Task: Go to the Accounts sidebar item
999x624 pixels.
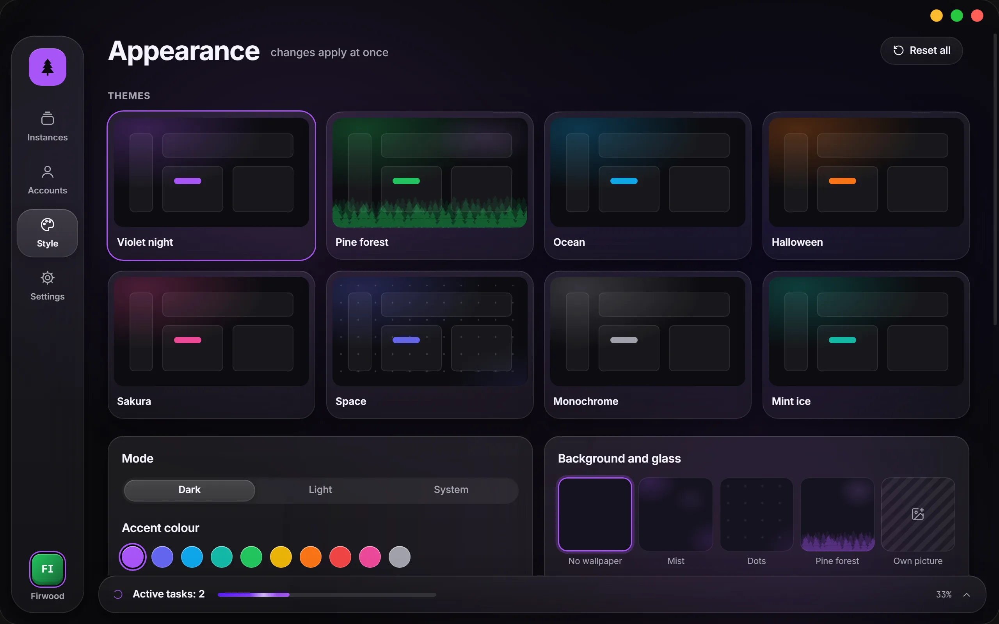Action: pos(48,180)
